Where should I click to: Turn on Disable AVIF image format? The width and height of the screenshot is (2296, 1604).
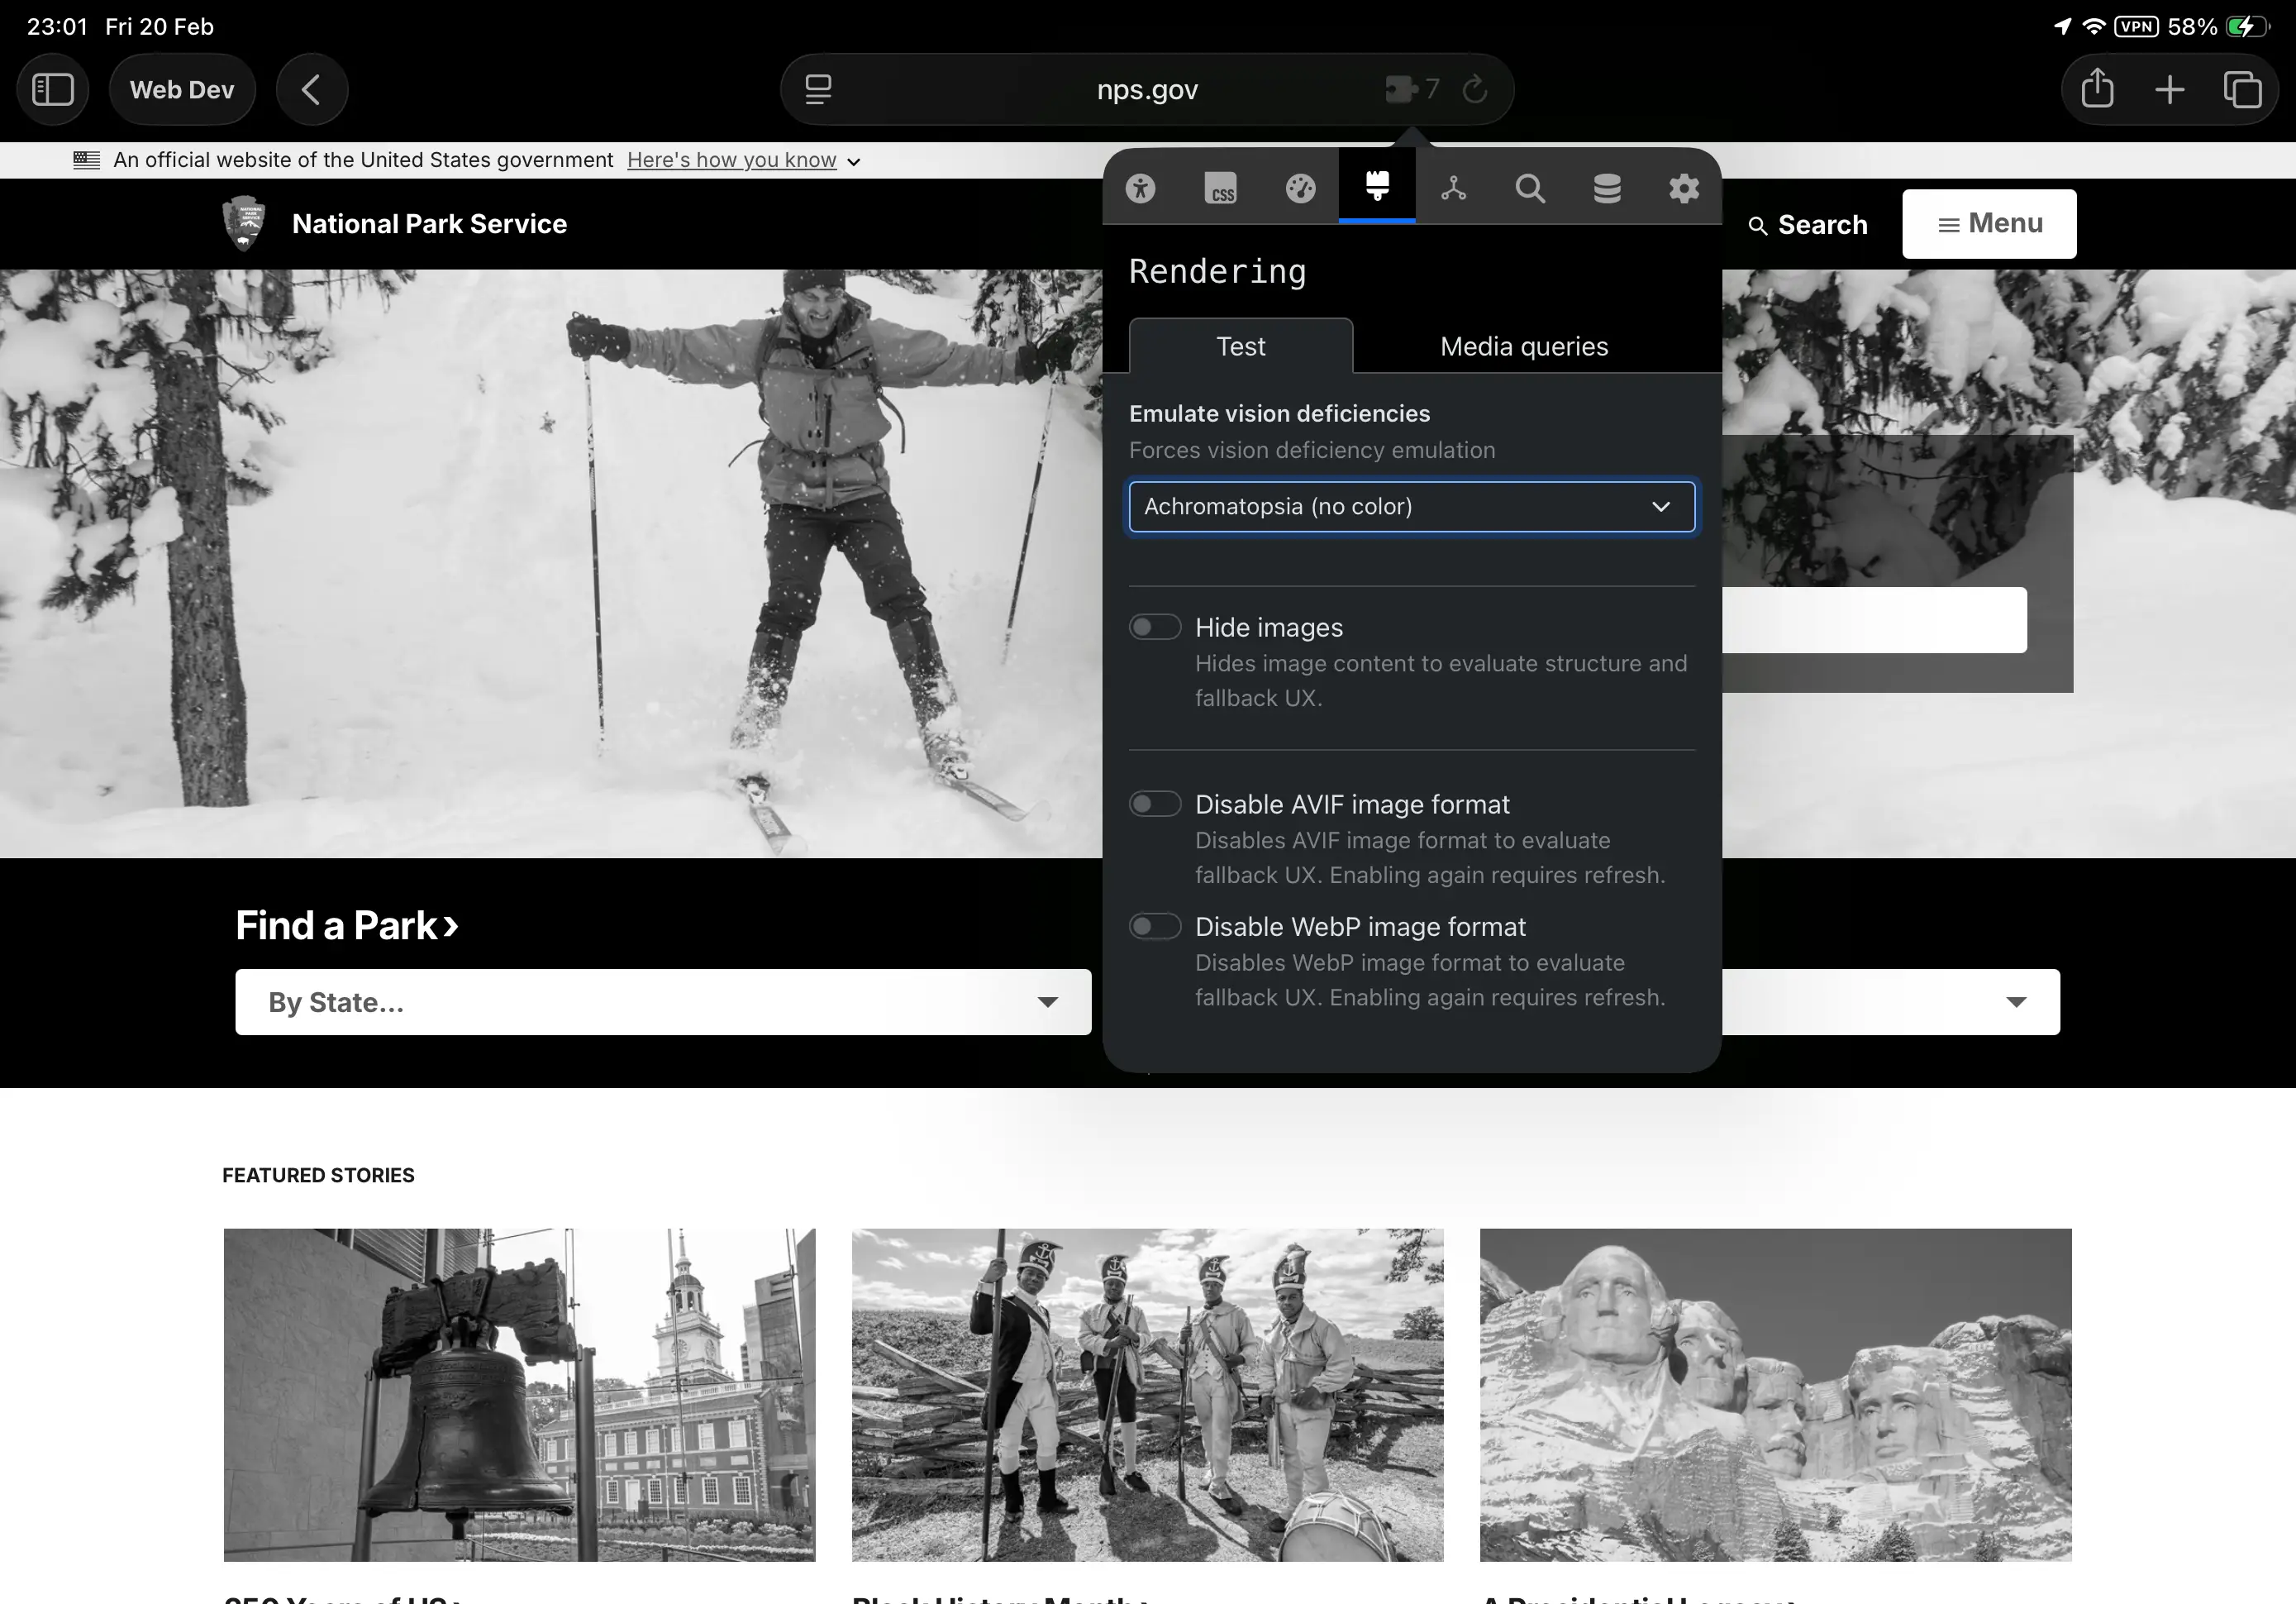[x=1155, y=803]
